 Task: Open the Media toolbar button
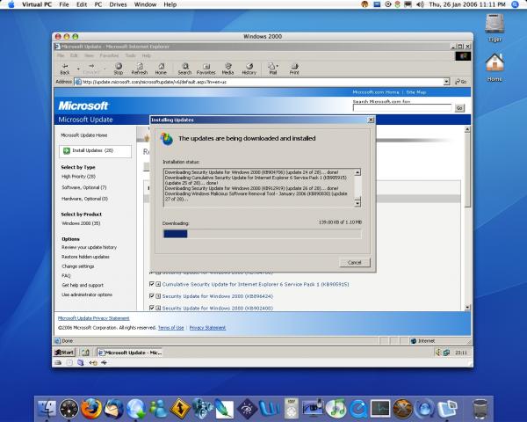pos(227,69)
